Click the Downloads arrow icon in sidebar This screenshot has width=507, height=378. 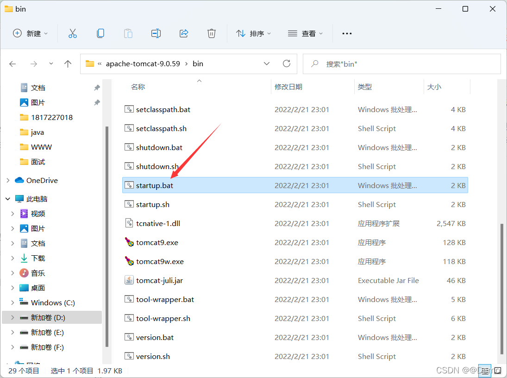coord(24,258)
